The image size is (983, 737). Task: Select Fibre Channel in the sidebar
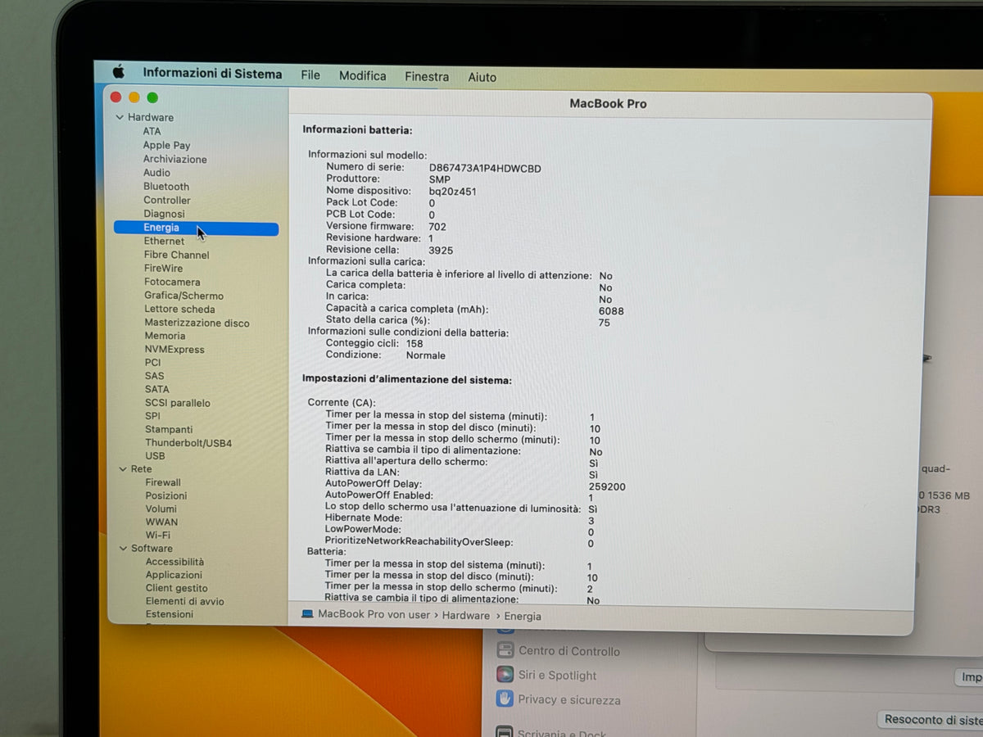coord(177,255)
